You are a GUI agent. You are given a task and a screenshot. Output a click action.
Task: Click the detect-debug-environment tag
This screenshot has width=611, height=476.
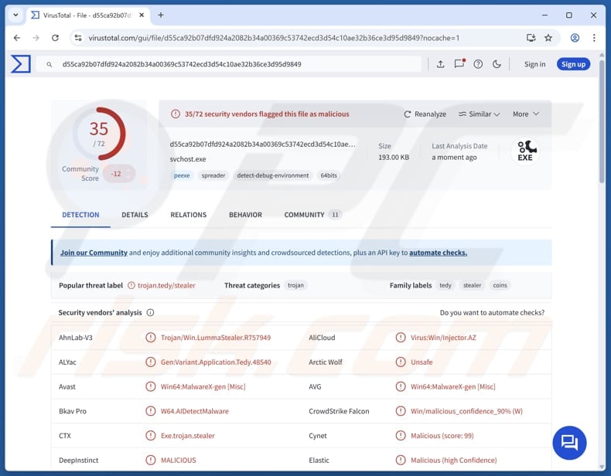point(273,175)
